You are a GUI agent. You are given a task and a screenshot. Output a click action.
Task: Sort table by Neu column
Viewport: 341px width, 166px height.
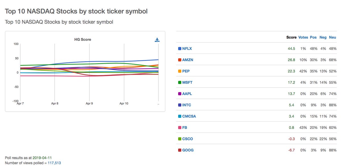[x=333, y=37]
